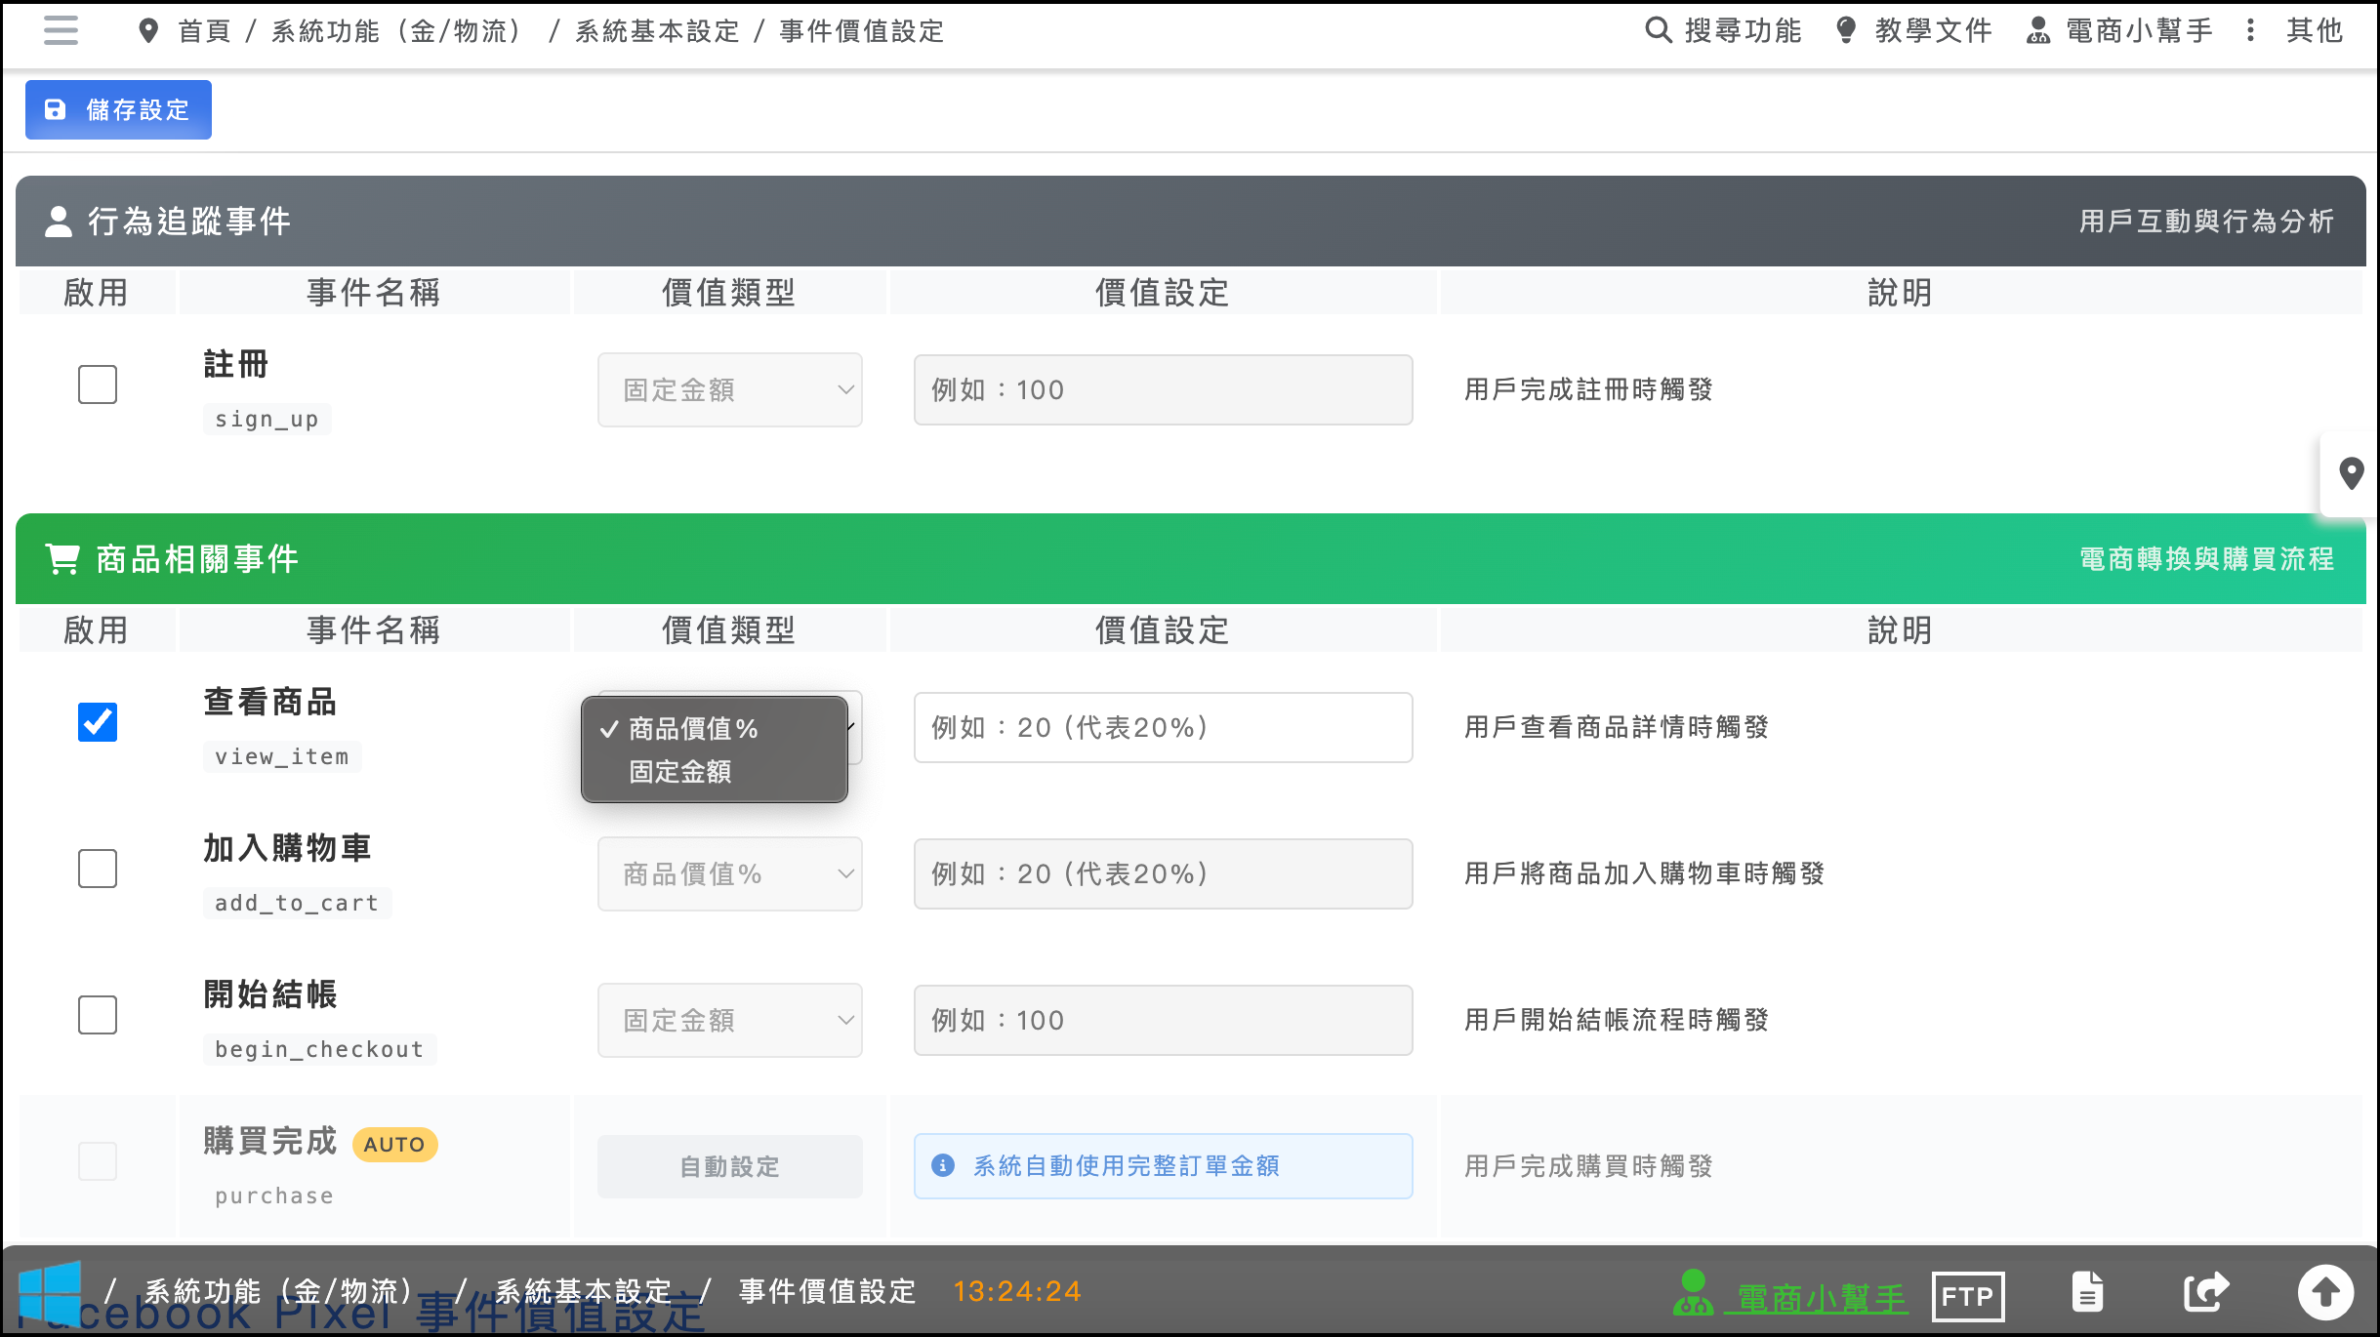The height and width of the screenshot is (1337, 2380).
Task: Enable the 開始結帳 begin_checkout checkbox
Action: click(98, 1015)
